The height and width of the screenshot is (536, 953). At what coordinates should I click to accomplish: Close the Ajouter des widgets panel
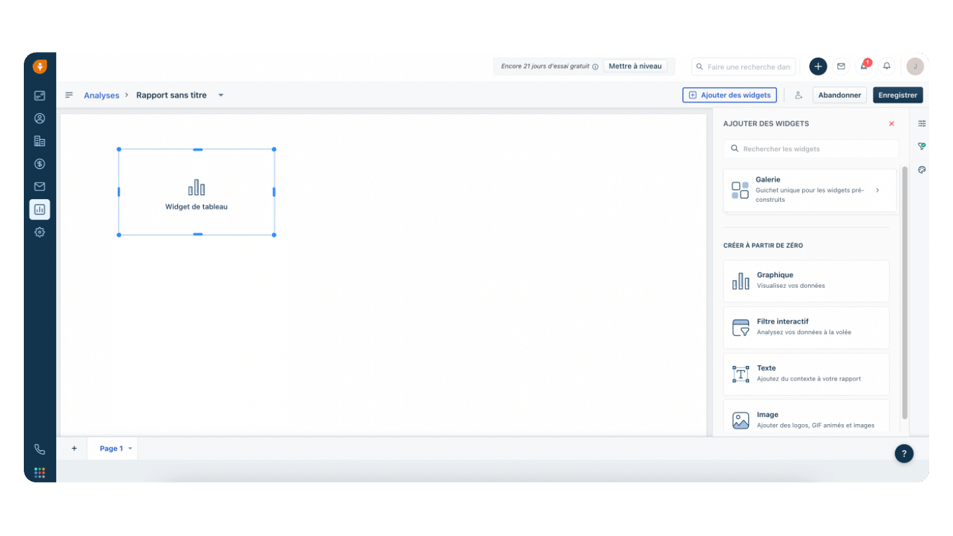pyautogui.click(x=891, y=124)
